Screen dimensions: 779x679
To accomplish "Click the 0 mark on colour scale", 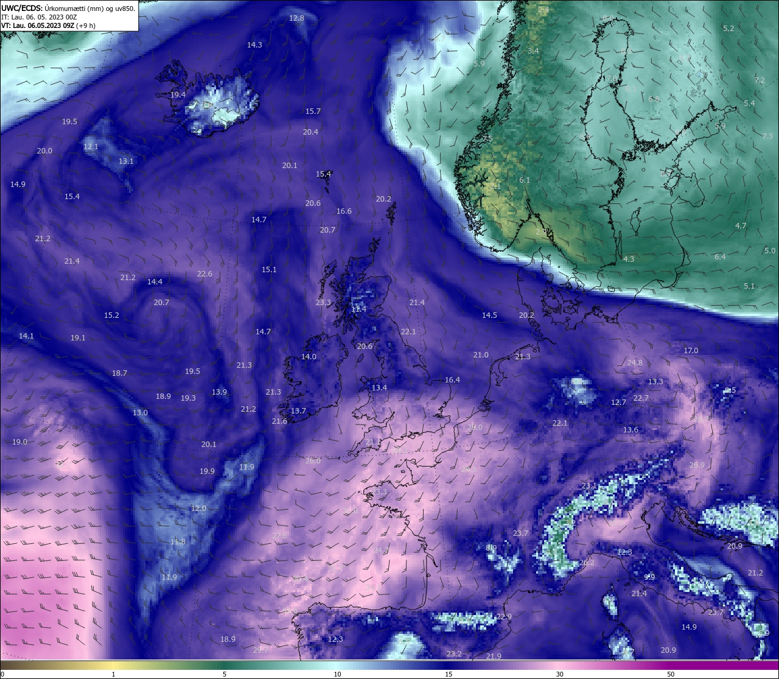I will click(2, 674).
